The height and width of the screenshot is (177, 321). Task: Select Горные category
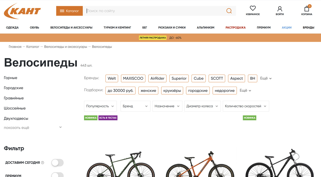tap(10, 78)
